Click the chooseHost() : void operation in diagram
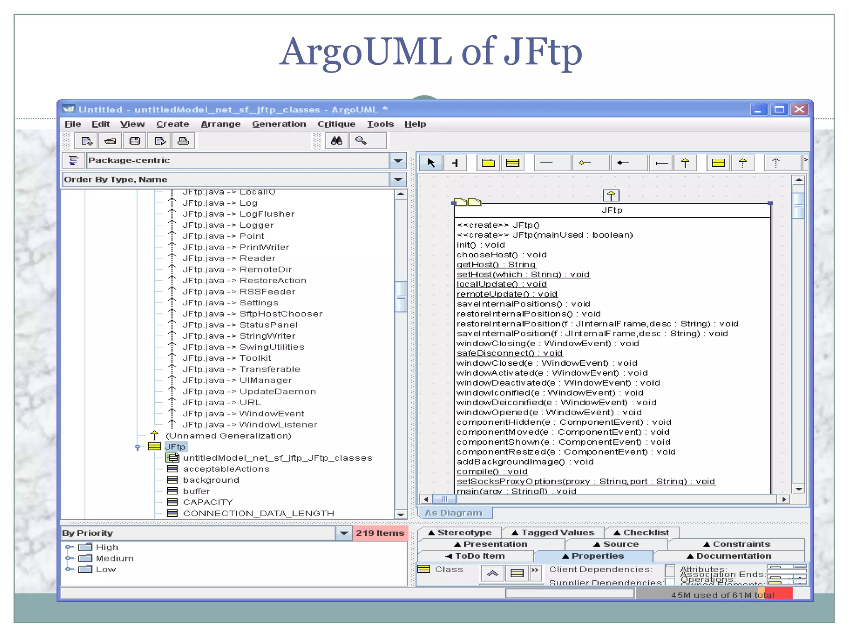This screenshot has width=849, height=637. pos(502,255)
